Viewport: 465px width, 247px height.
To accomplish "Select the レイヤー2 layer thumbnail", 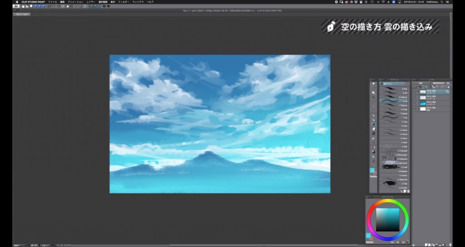I will coord(423,97).
